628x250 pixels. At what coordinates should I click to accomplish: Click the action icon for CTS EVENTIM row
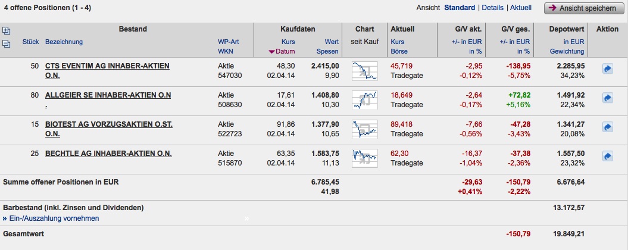(608, 70)
